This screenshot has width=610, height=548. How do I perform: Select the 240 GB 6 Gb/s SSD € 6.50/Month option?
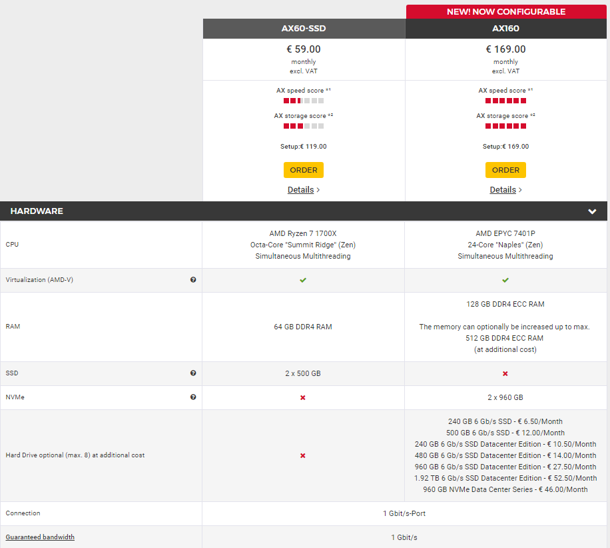505,421
